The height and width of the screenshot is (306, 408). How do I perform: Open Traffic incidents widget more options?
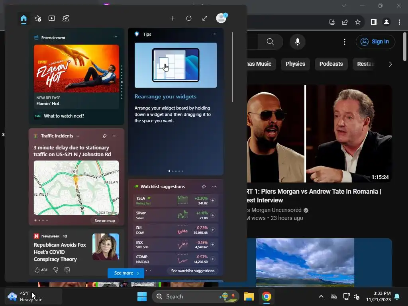click(114, 136)
